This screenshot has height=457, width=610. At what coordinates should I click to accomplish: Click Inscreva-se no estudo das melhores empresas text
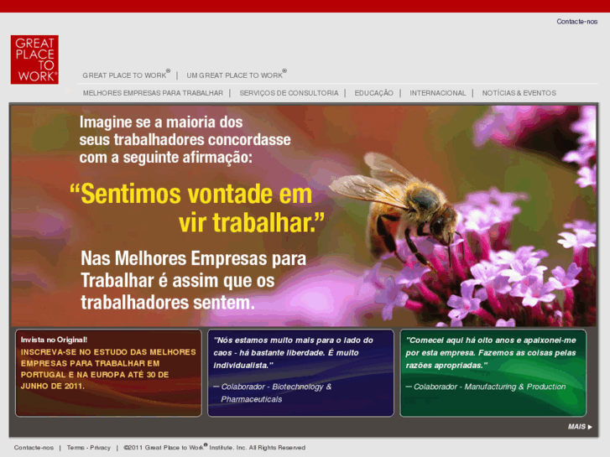[108, 369]
